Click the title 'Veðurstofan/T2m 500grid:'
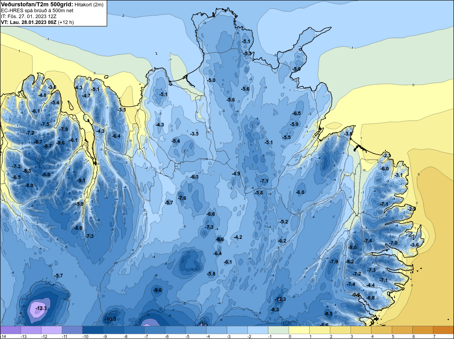This screenshot has width=454, height=339. click(37, 5)
